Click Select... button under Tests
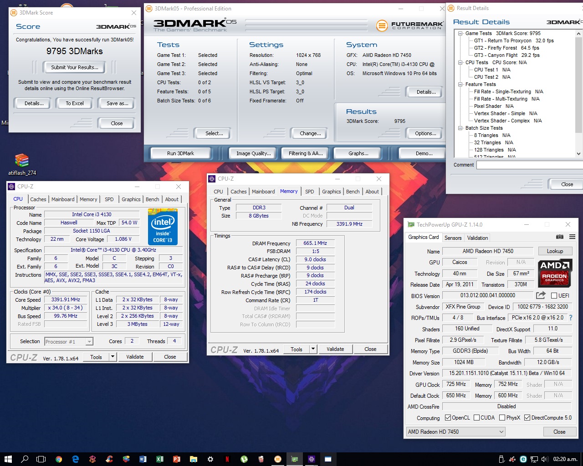The height and width of the screenshot is (466, 583). click(x=214, y=133)
